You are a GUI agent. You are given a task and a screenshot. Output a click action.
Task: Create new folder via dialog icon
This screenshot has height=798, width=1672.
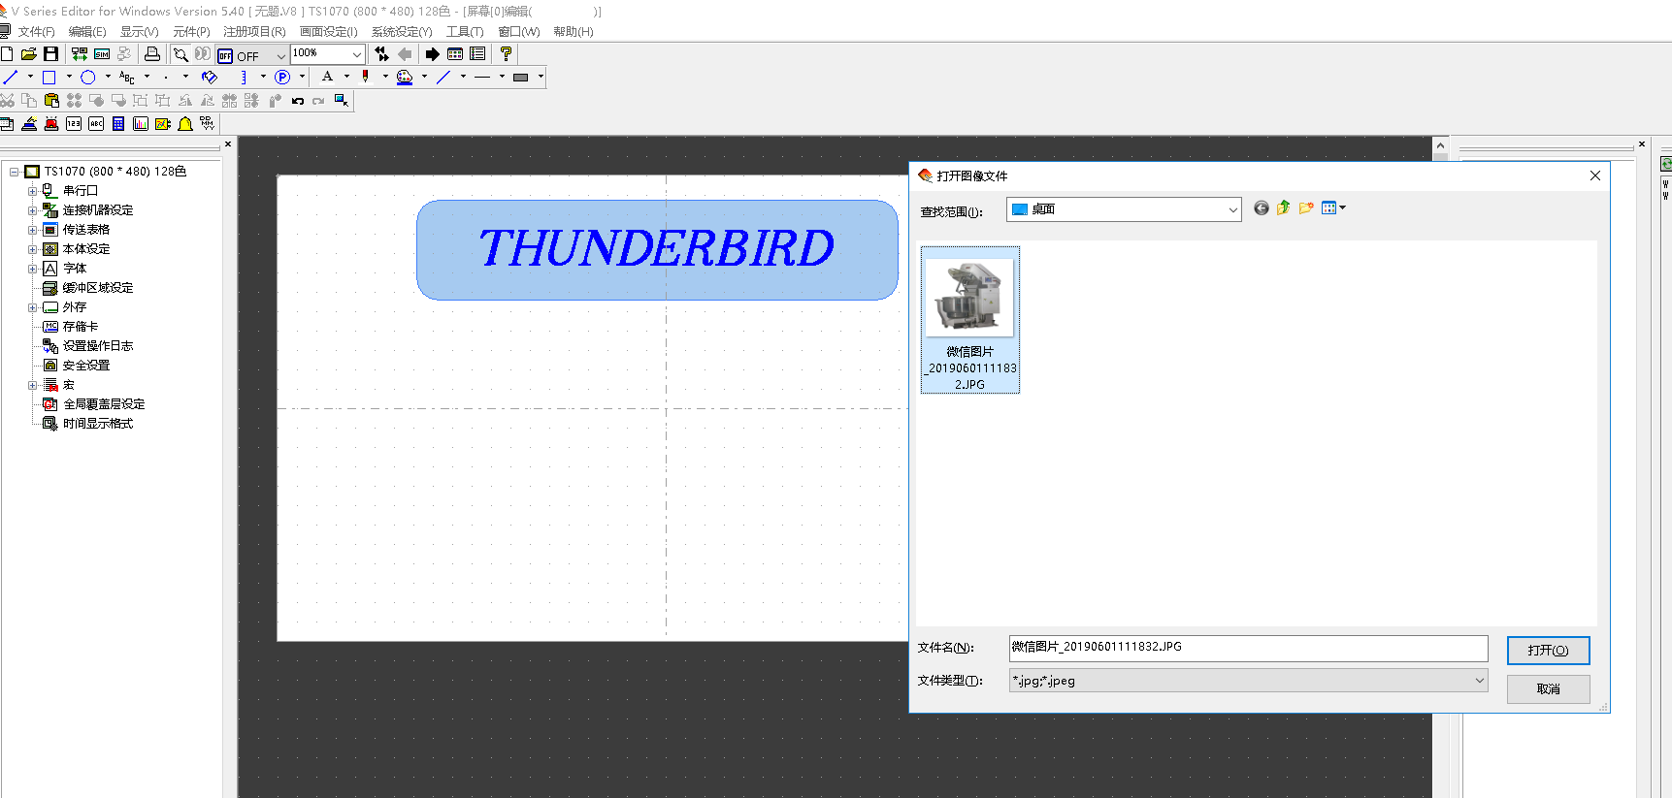(x=1306, y=208)
